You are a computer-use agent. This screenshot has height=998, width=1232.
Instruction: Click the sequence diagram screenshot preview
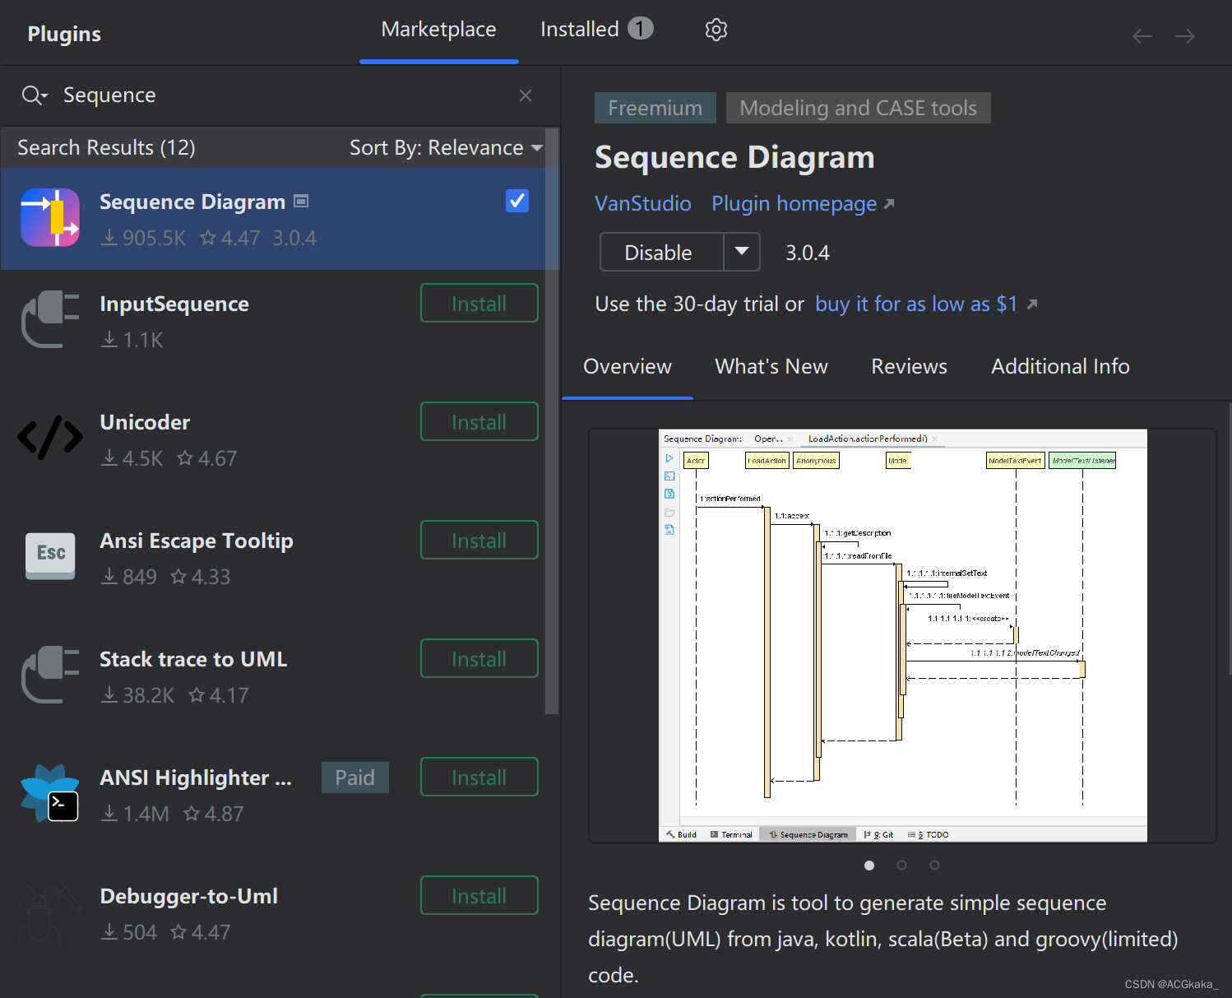coord(903,635)
